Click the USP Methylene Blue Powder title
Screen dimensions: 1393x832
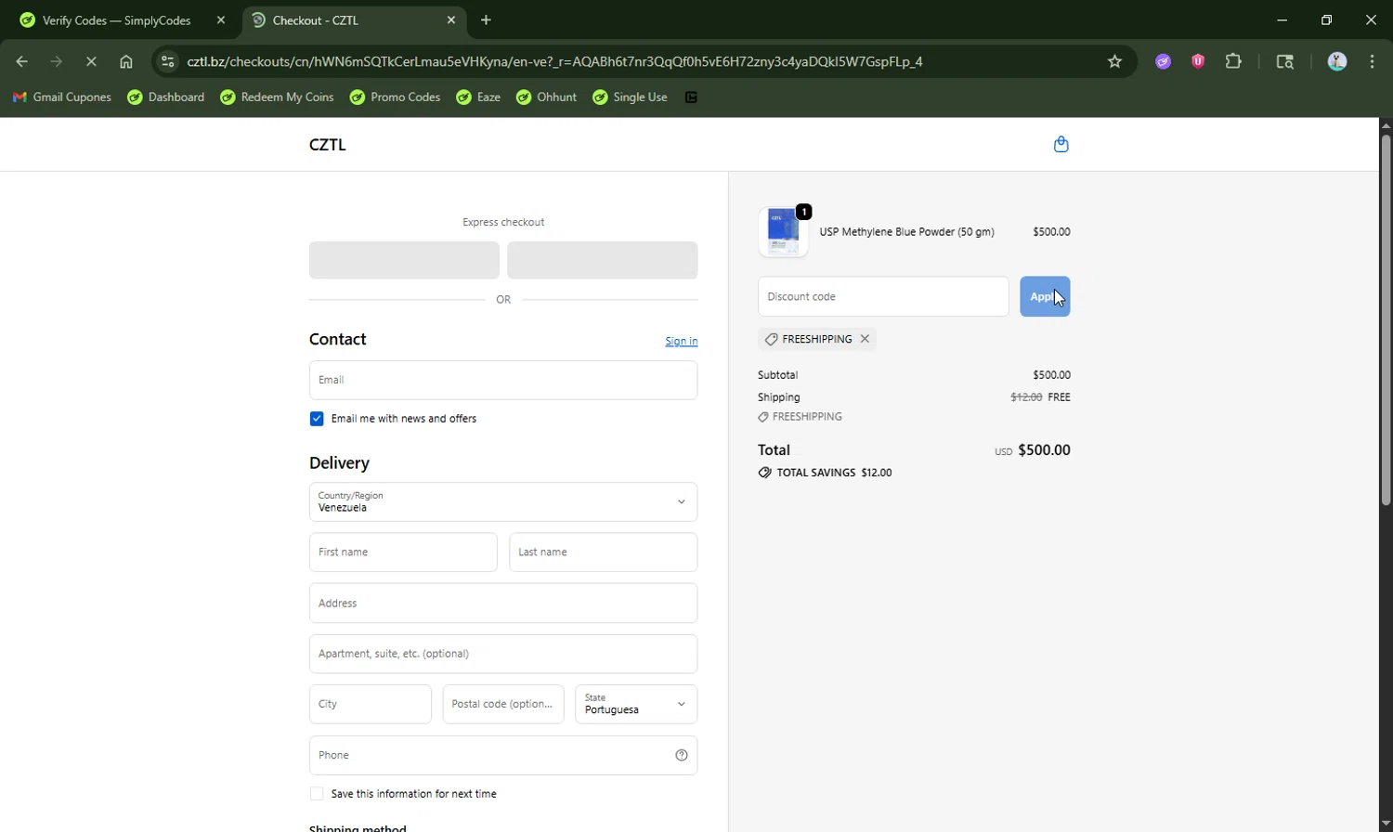(906, 232)
